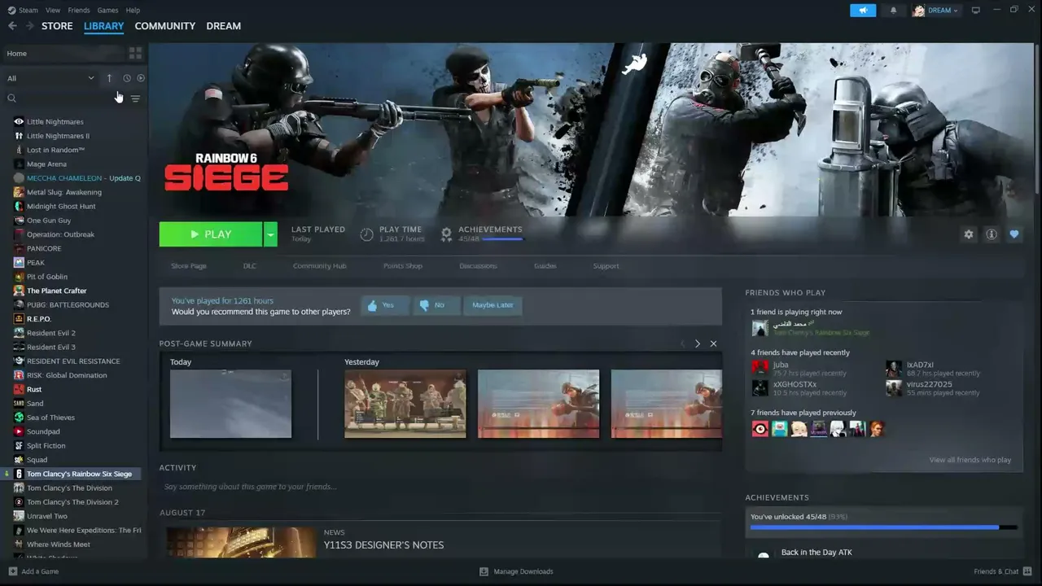Open the Store Page link
Screen dimensions: 1042x586
coord(189,266)
